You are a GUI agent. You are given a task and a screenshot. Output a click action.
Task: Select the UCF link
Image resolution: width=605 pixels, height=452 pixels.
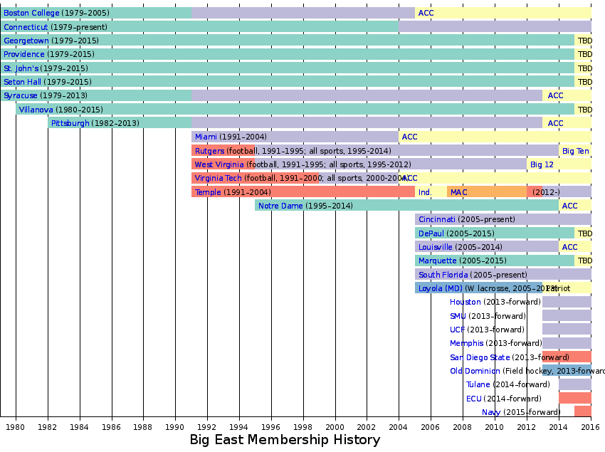point(457,330)
